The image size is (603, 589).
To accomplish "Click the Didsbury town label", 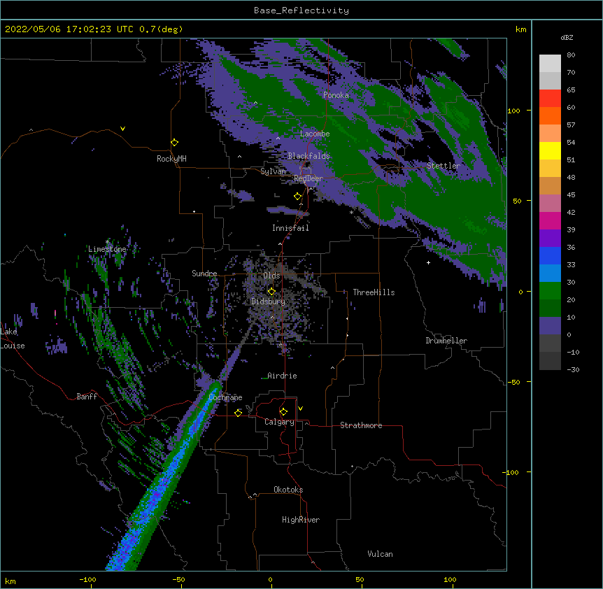I will click(x=269, y=301).
